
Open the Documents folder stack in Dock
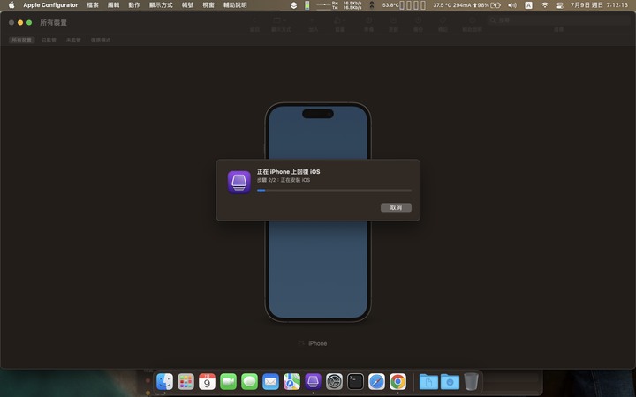(428, 382)
